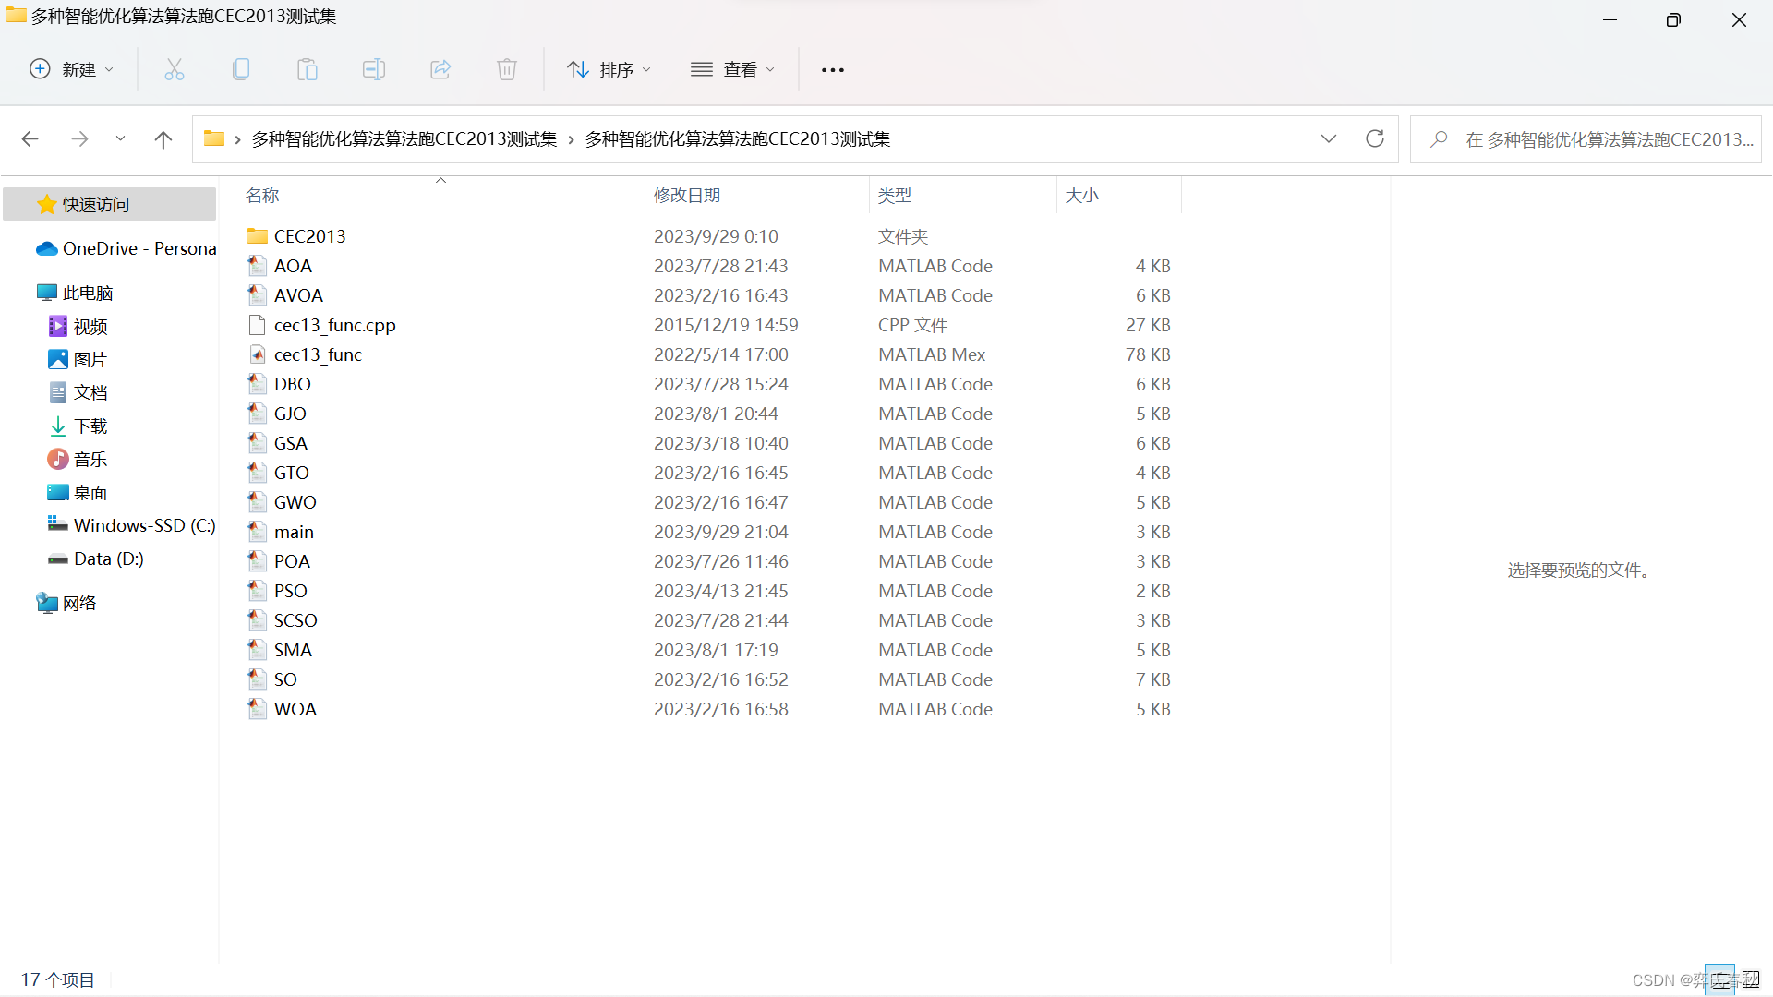Click the Copy icon in toolbar
Image resolution: width=1773 pixels, height=997 pixels.
pyautogui.click(x=241, y=69)
